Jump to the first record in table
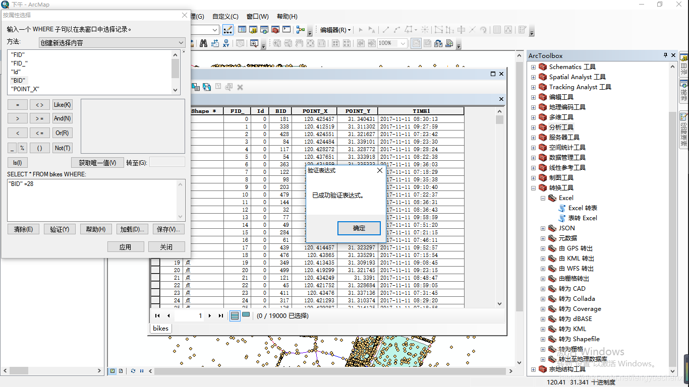The height and width of the screenshot is (387, 689). click(x=157, y=316)
